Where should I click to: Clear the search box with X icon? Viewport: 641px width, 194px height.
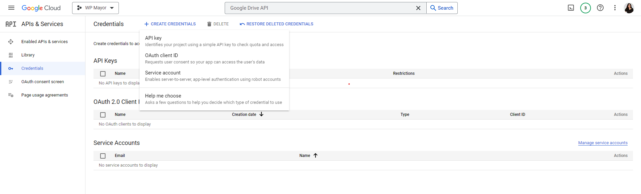pos(418,8)
